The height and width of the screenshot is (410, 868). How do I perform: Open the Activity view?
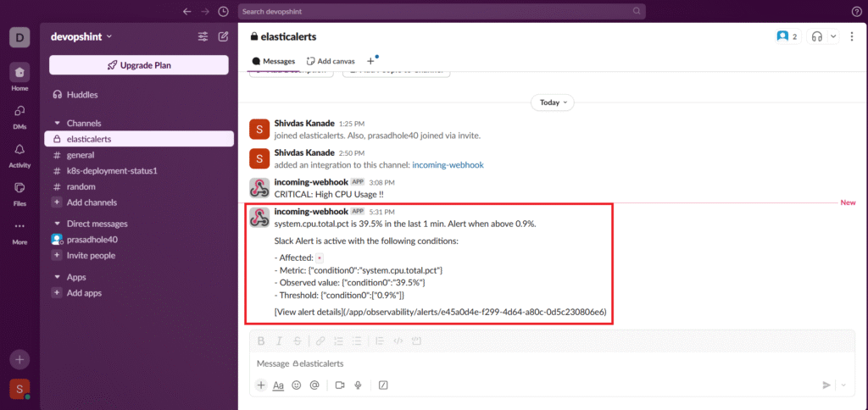(19, 154)
